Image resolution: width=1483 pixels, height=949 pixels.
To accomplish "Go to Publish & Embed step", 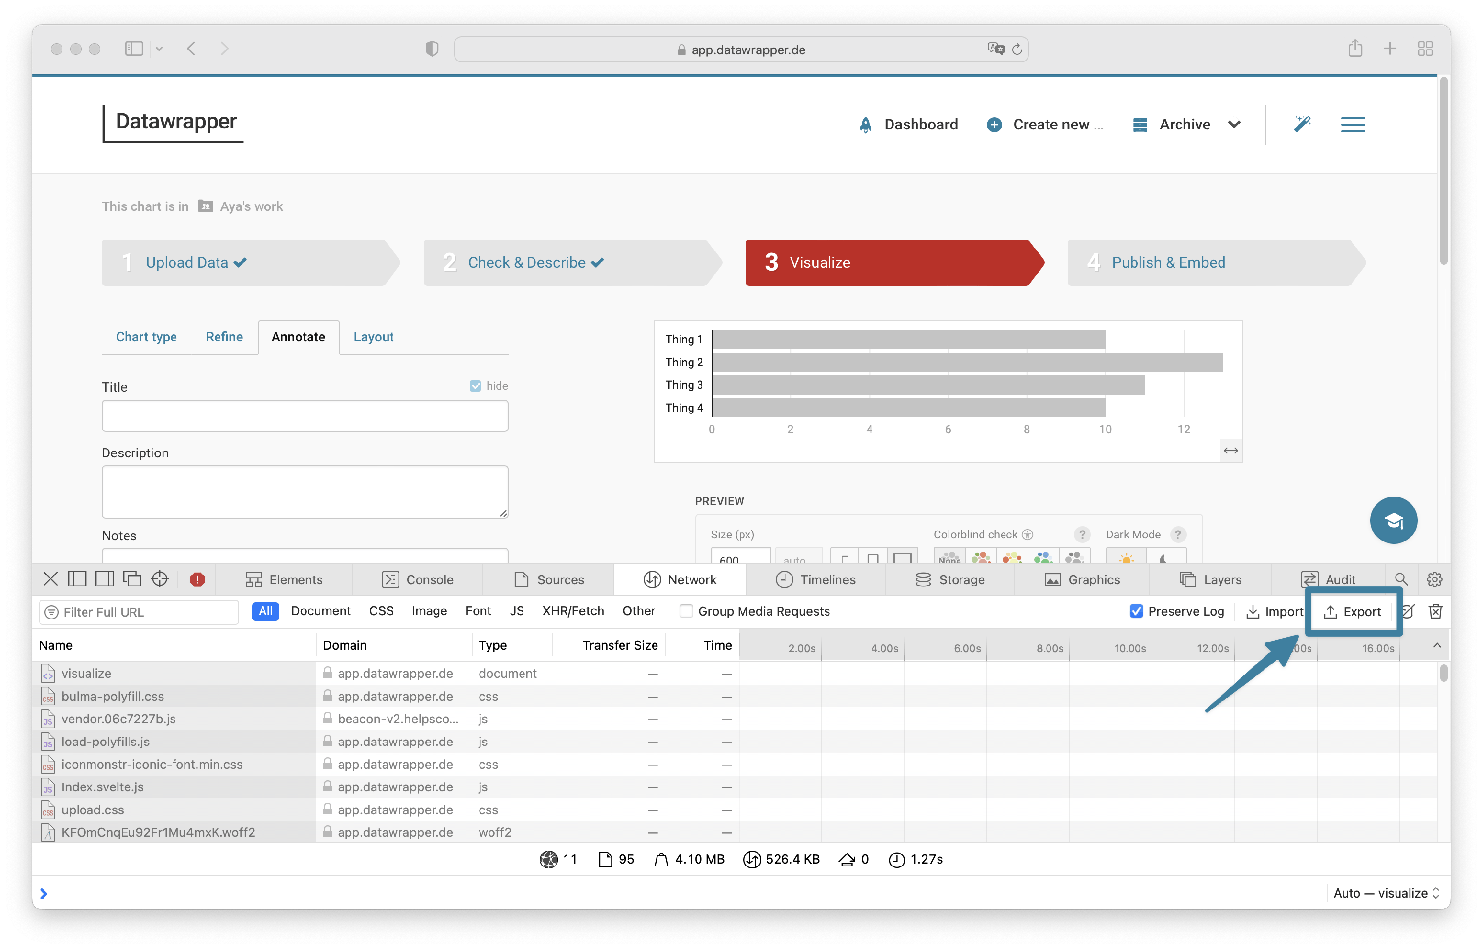I will pos(1168,262).
